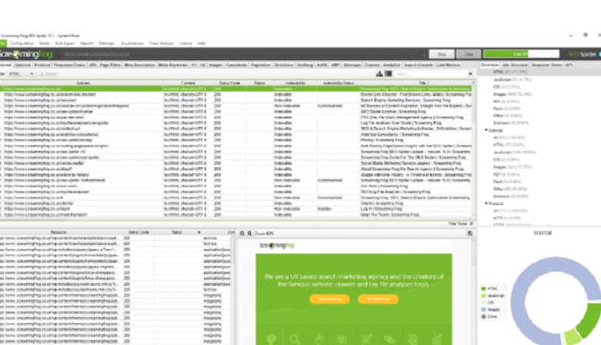
Task: Click the Screaming Frog logo in the header
Action: pos(26,54)
